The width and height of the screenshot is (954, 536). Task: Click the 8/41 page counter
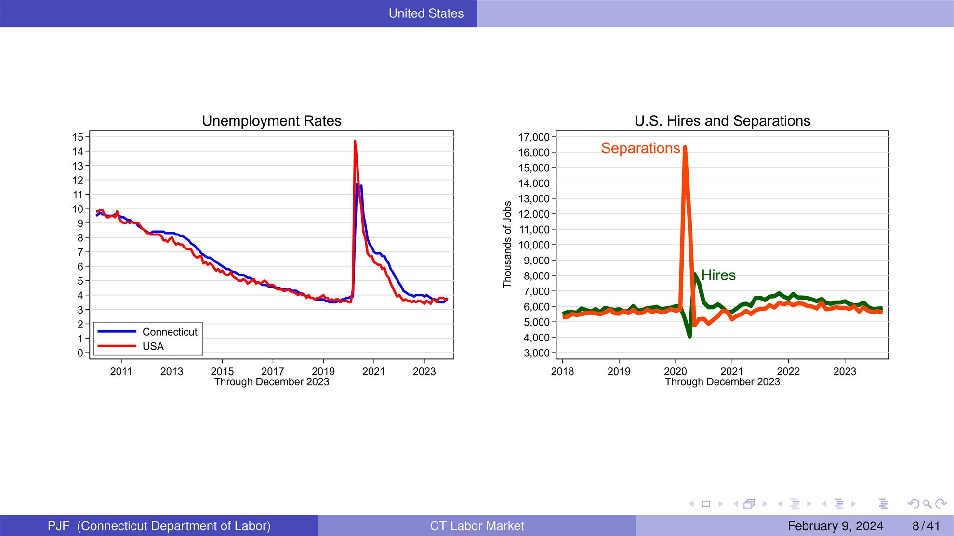coord(926,526)
